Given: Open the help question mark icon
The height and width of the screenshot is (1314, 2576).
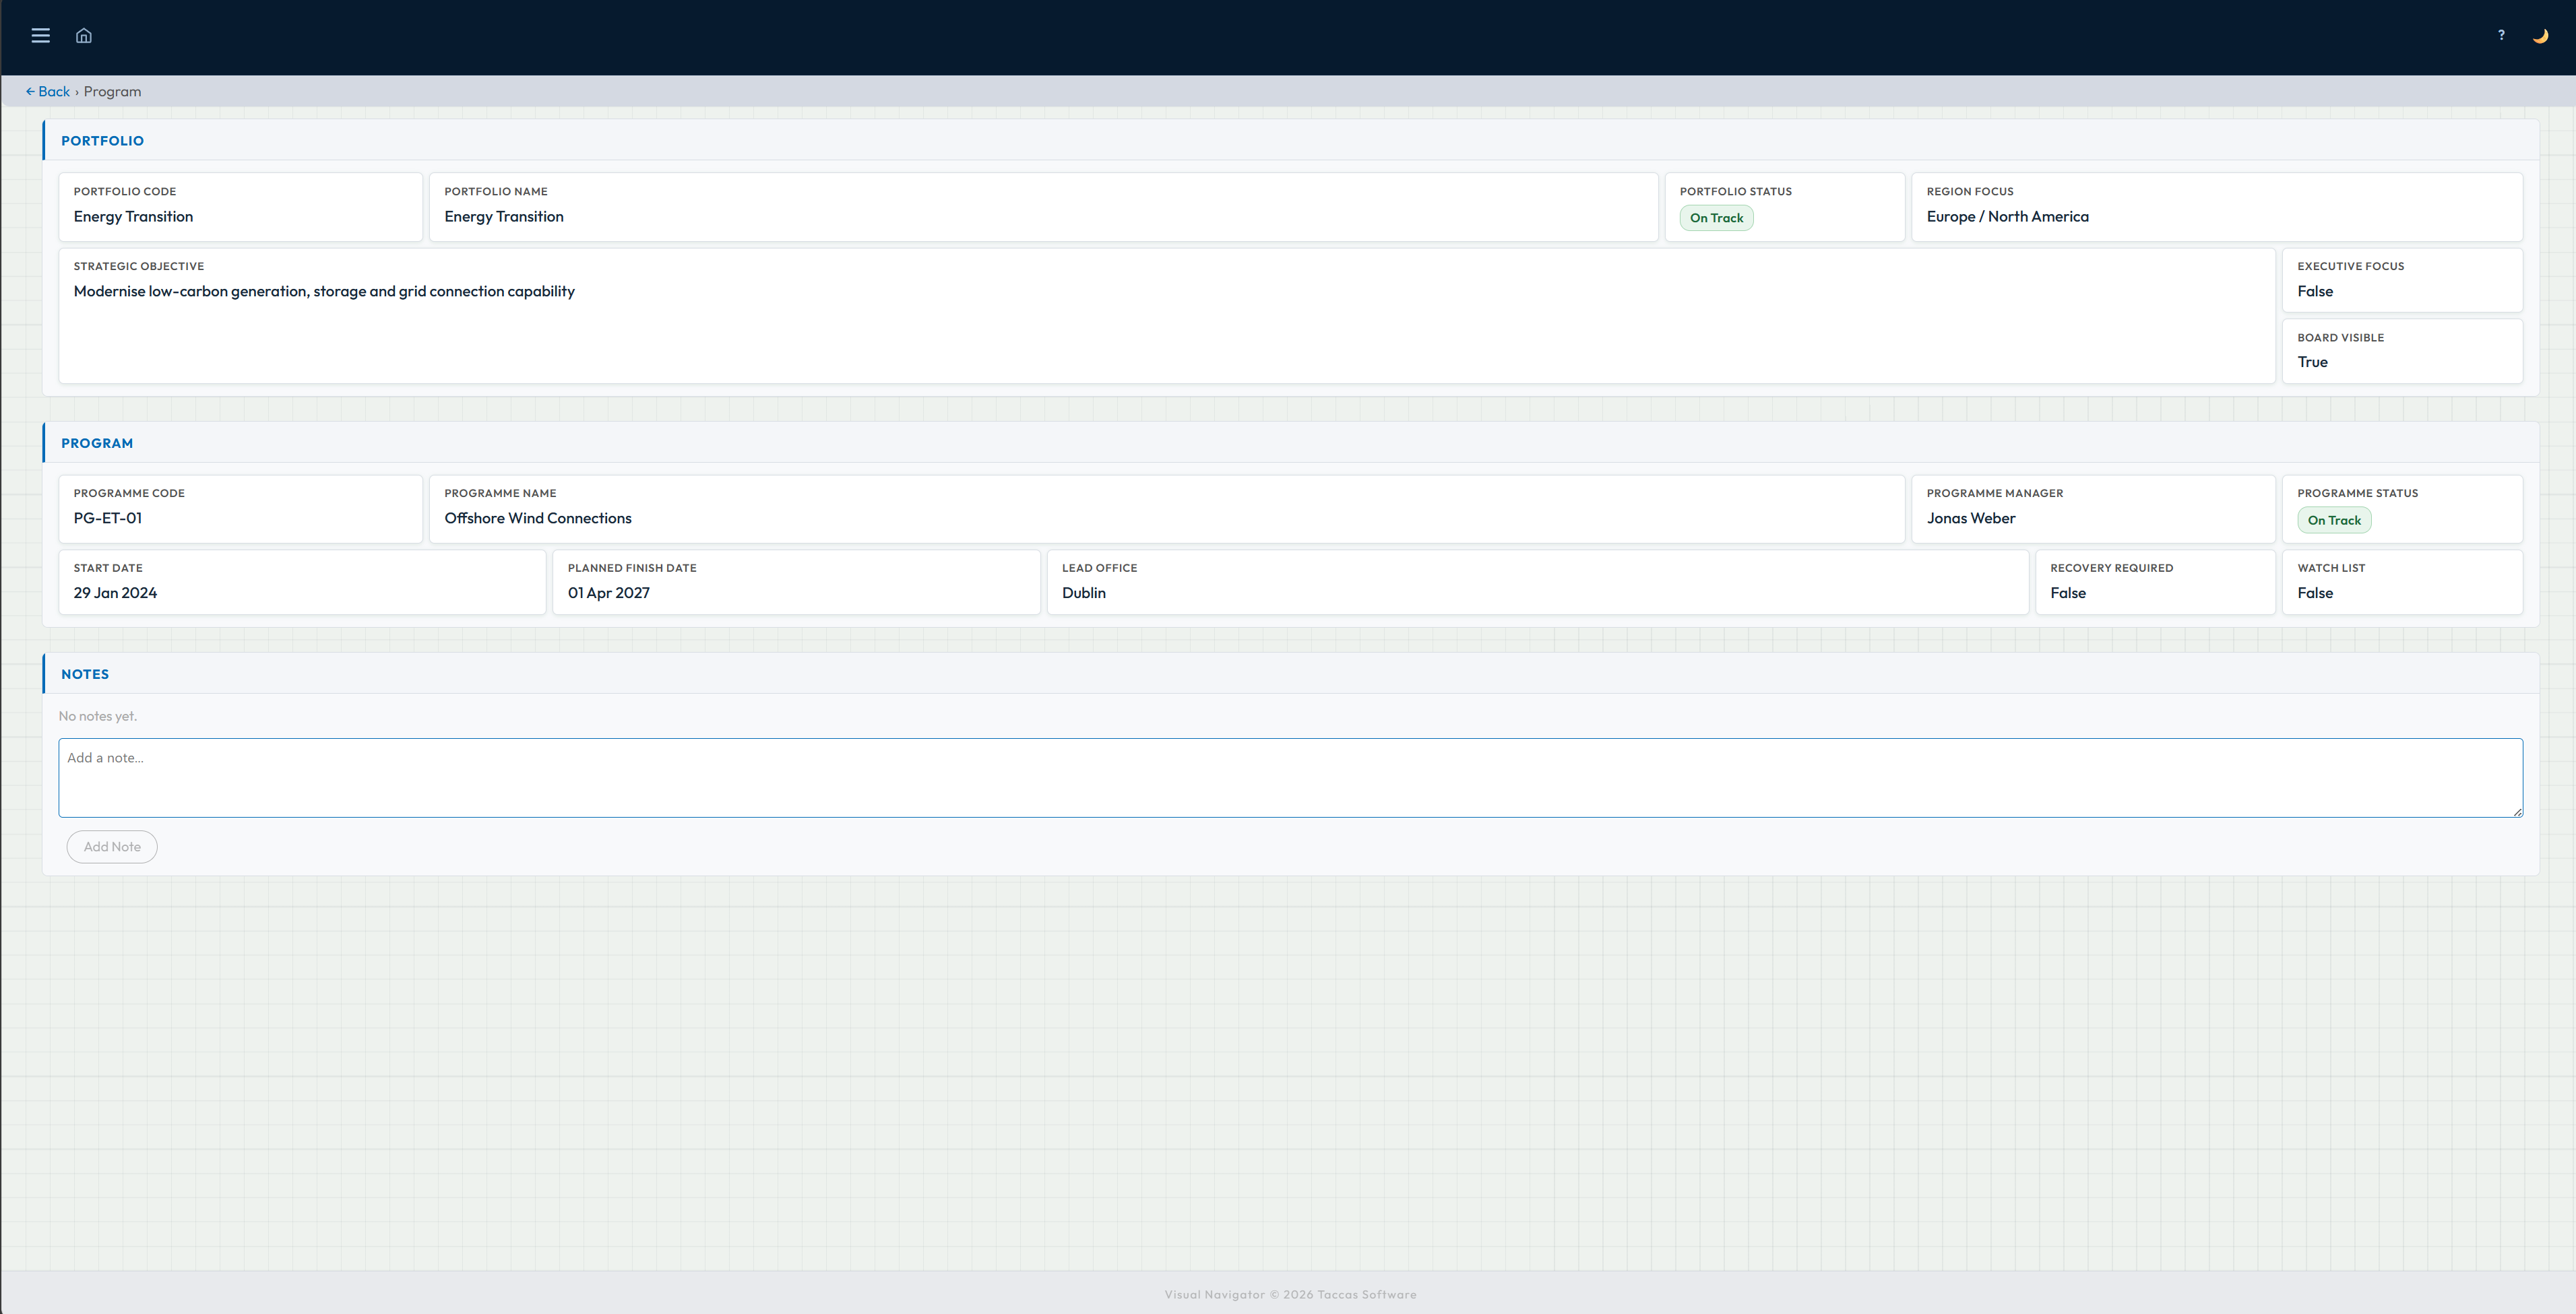Looking at the screenshot, I should [x=2501, y=35].
